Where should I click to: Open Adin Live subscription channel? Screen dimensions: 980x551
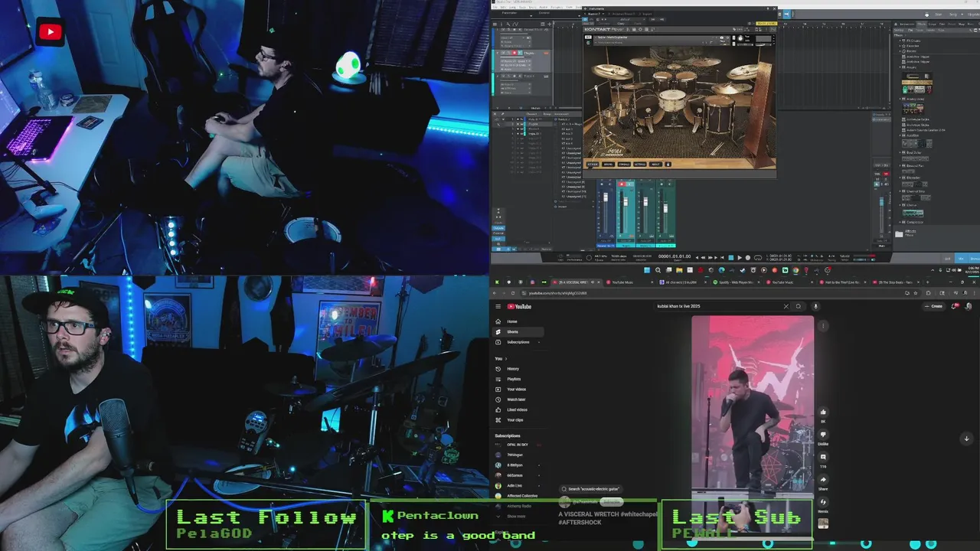click(514, 485)
